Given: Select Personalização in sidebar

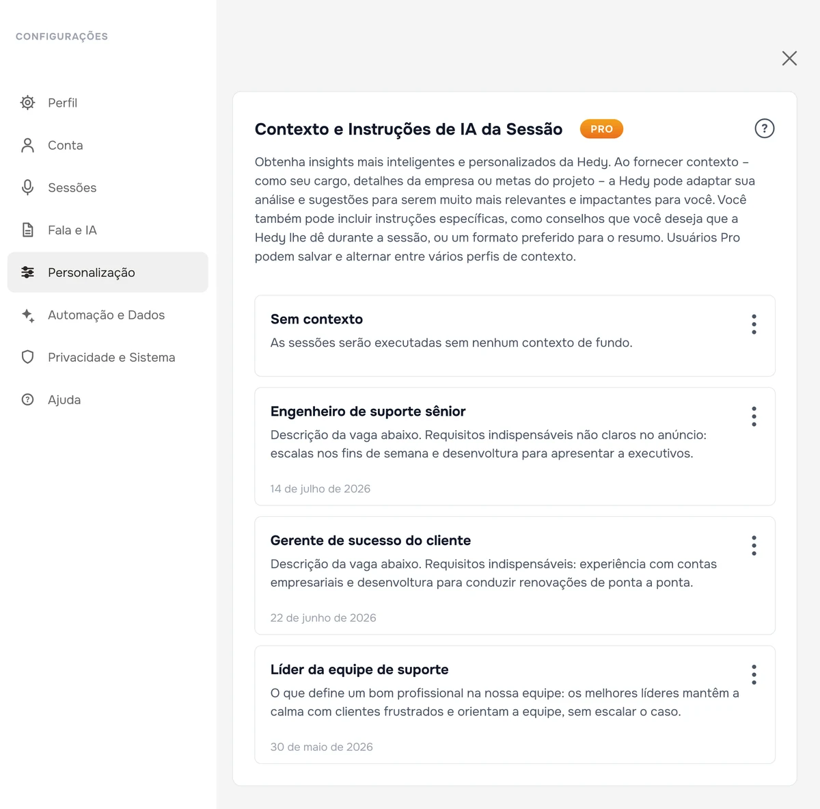Looking at the screenshot, I should pyautogui.click(x=108, y=272).
